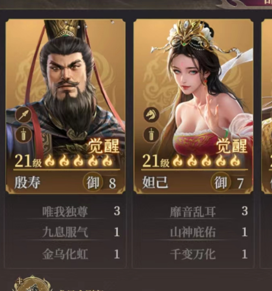
Task: Tap the 御 badge on 妲己 card
Action: (x=221, y=182)
